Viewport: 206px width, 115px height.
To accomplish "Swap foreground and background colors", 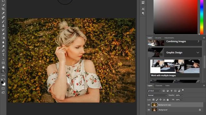I will [x=4, y=79].
